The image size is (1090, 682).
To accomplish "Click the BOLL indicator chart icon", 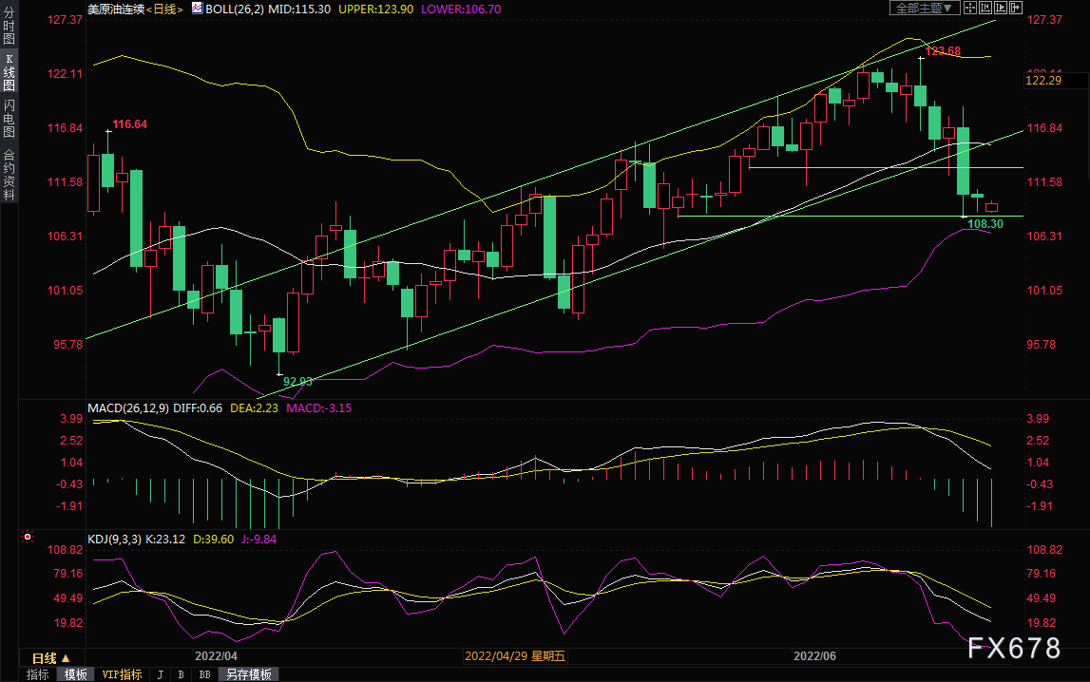I will click(x=197, y=9).
